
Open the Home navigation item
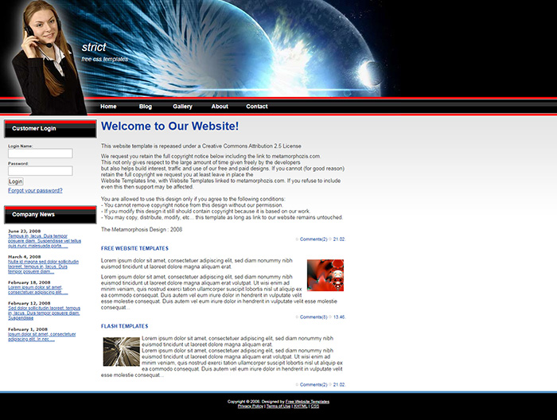[108, 106]
